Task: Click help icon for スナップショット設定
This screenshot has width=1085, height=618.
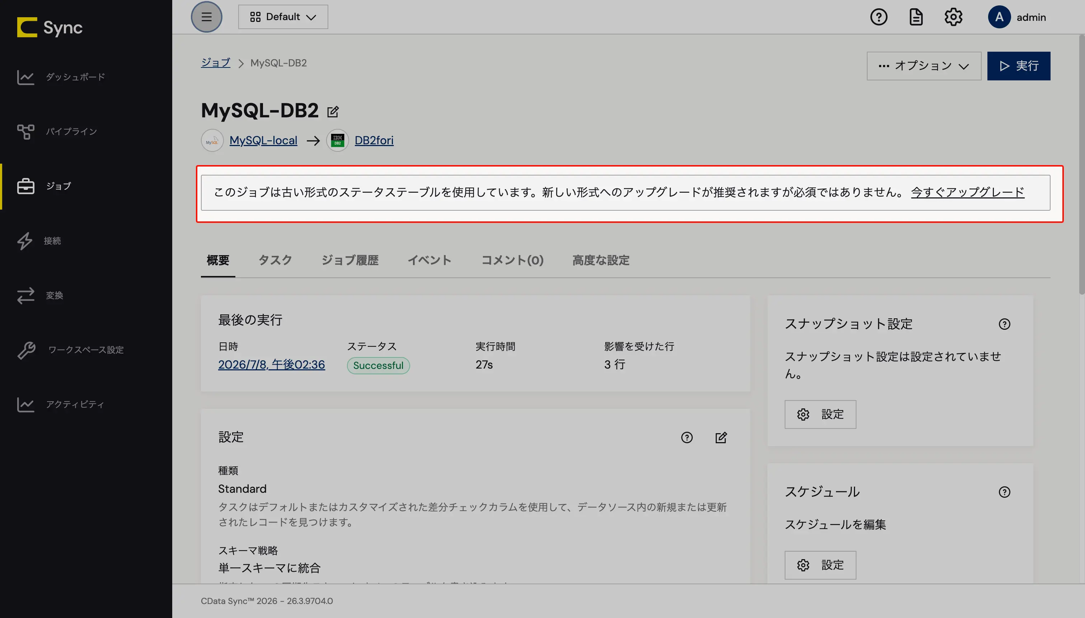Action: pos(1004,324)
